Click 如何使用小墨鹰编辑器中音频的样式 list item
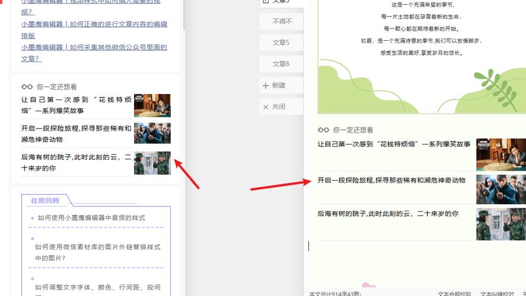 91,218
